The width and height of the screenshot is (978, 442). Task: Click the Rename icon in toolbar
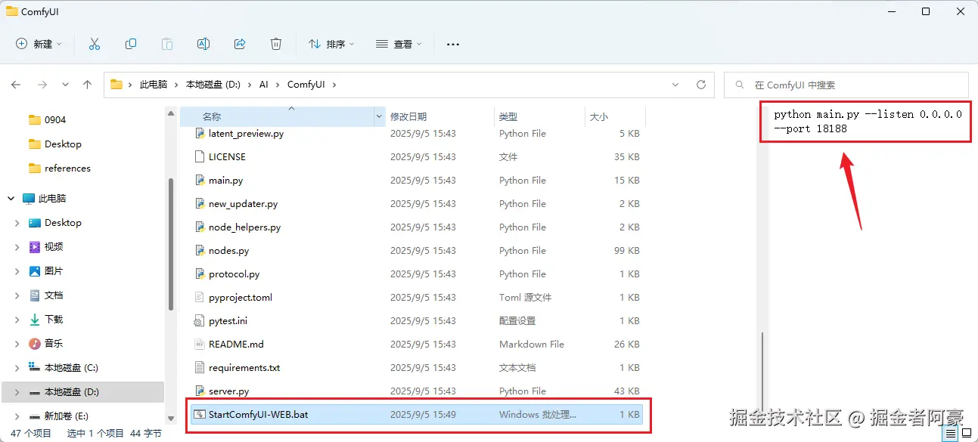(203, 44)
